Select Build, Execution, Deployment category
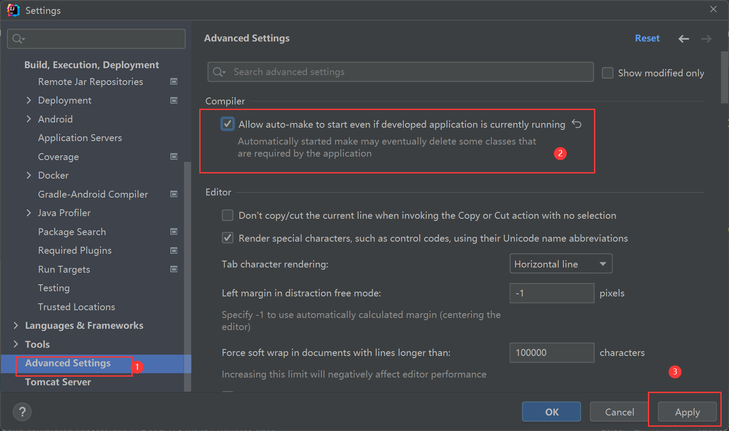Image resolution: width=729 pixels, height=431 pixels. pyautogui.click(x=91, y=65)
